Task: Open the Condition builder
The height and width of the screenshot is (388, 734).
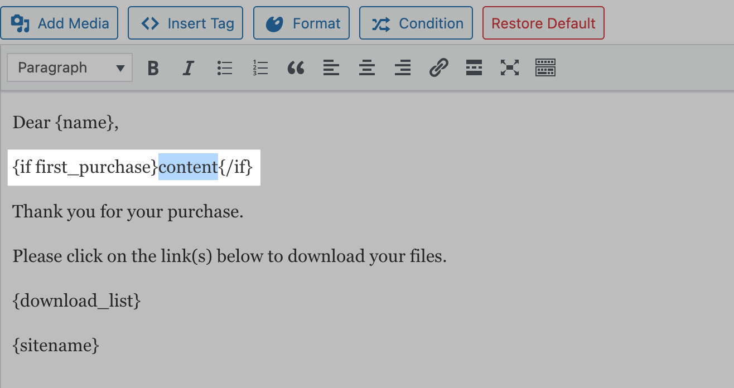Action: click(416, 23)
